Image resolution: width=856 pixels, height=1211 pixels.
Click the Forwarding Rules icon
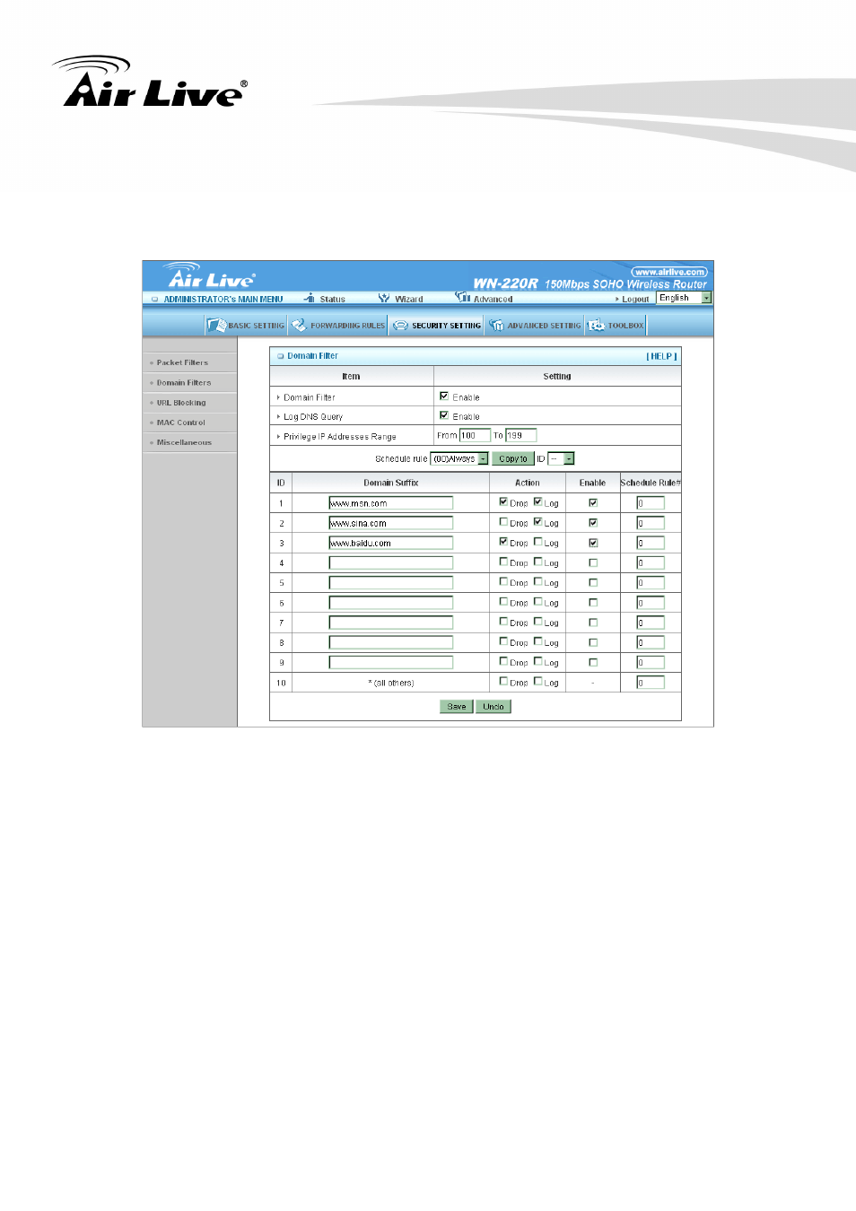pyautogui.click(x=299, y=325)
